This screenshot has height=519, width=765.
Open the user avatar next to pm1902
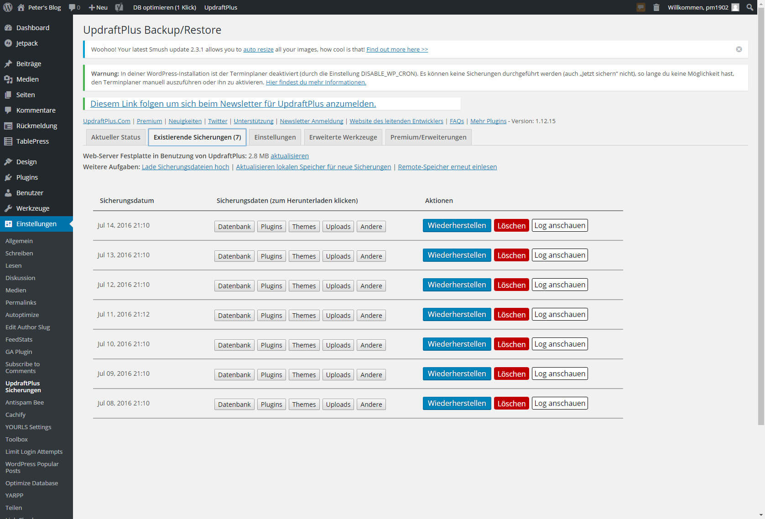pos(735,7)
